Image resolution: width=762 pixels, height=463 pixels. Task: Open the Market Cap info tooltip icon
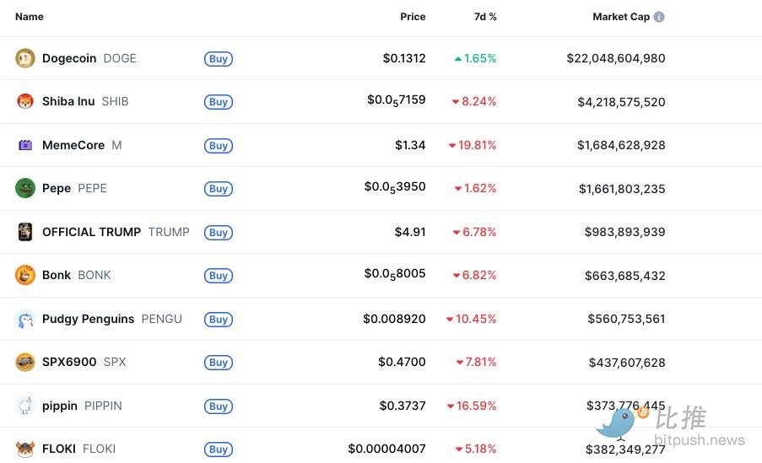click(x=659, y=17)
